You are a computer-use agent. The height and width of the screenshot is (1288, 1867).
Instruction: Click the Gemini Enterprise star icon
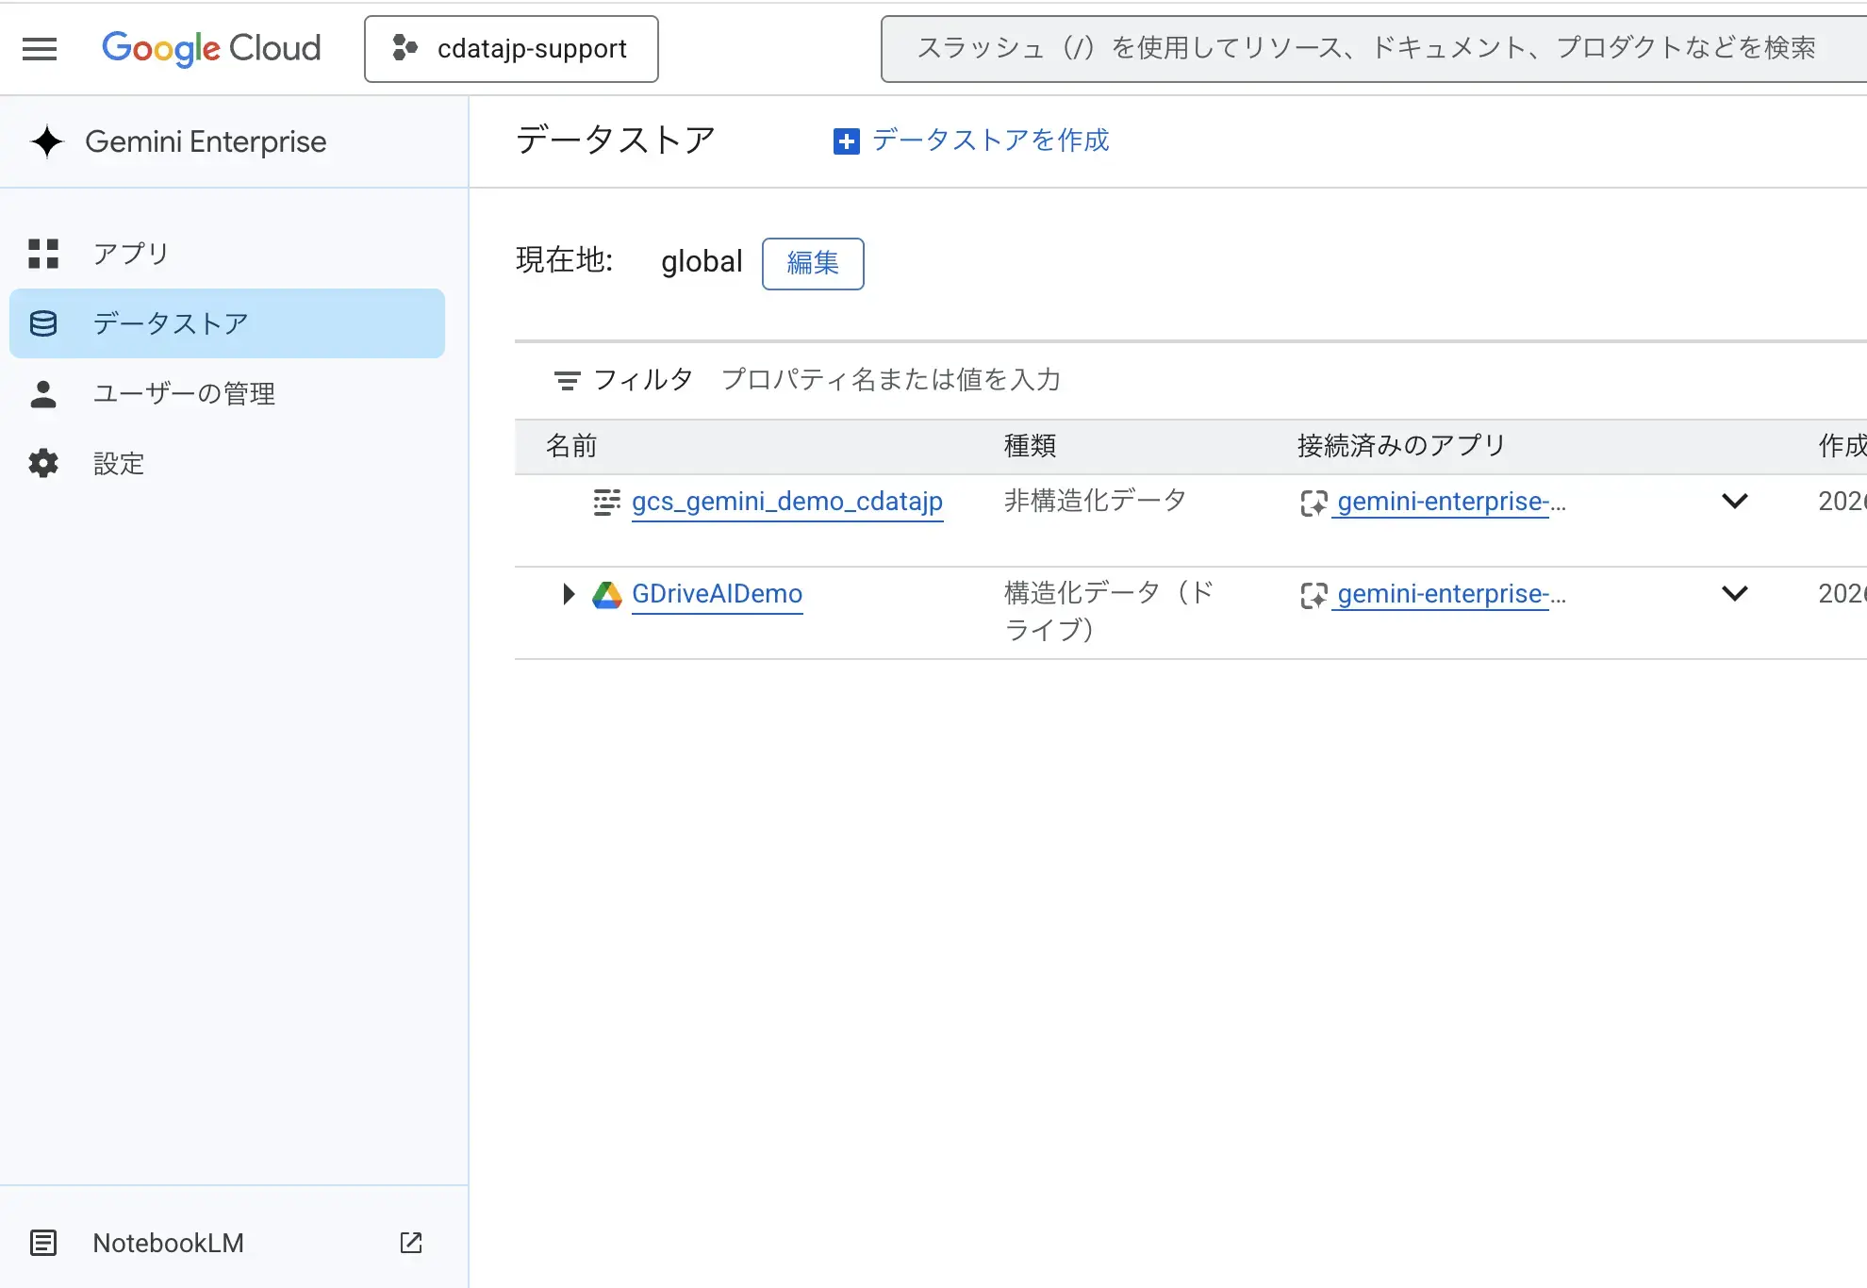coord(47,141)
